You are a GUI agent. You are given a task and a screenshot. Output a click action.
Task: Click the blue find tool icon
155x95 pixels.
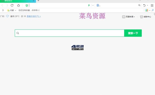153,10
